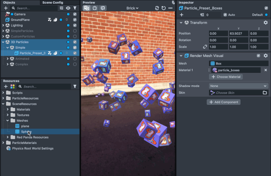Click the Preview reset circular arrow icon

[x=164, y=8]
